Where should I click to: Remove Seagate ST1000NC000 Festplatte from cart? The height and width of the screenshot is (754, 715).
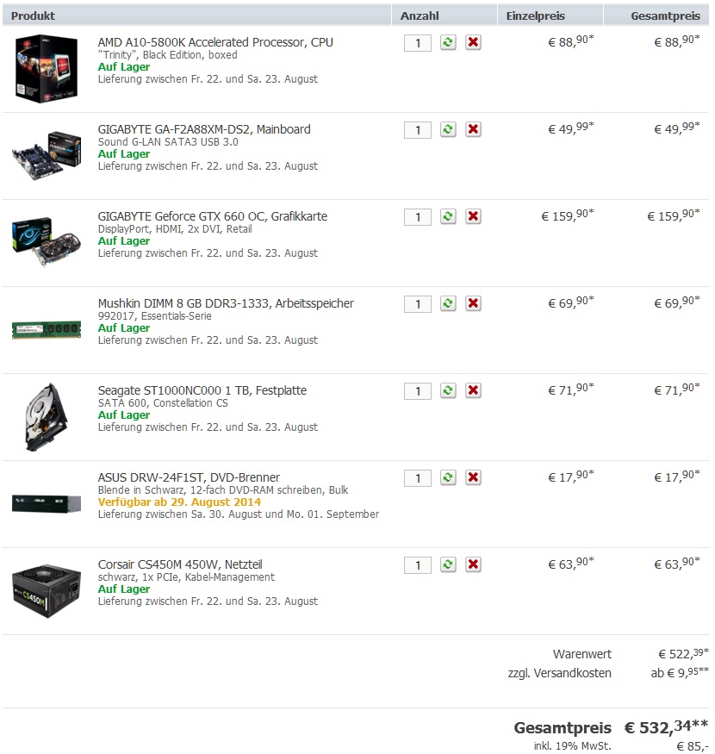(473, 390)
